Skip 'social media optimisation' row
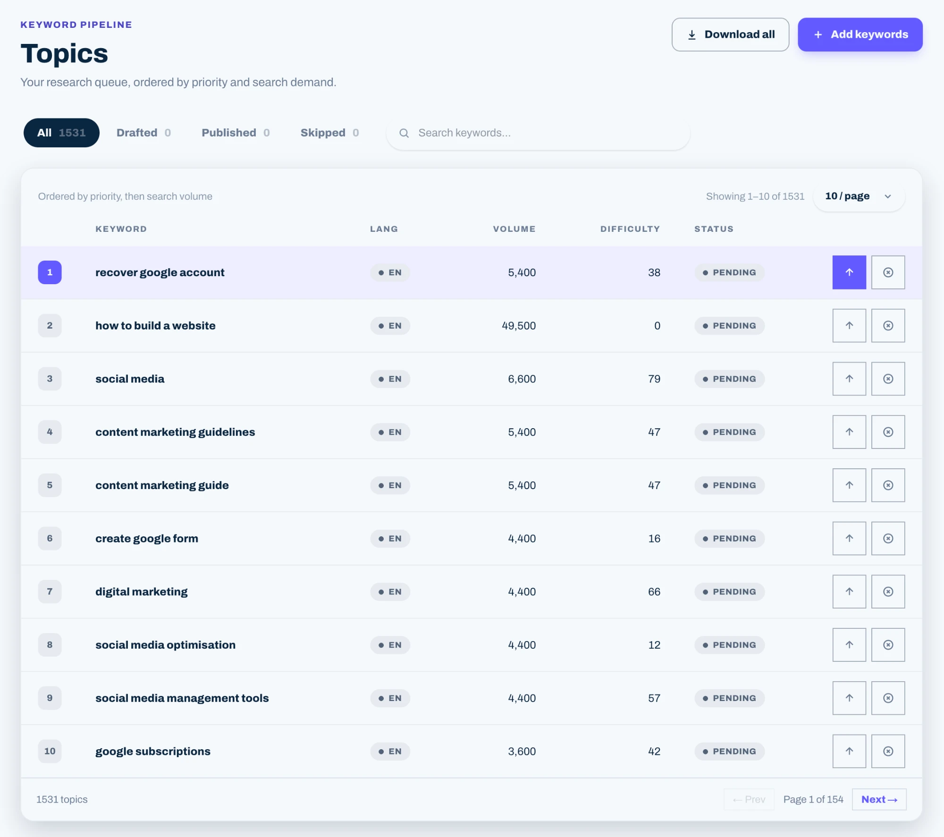The image size is (944, 837). click(x=888, y=645)
